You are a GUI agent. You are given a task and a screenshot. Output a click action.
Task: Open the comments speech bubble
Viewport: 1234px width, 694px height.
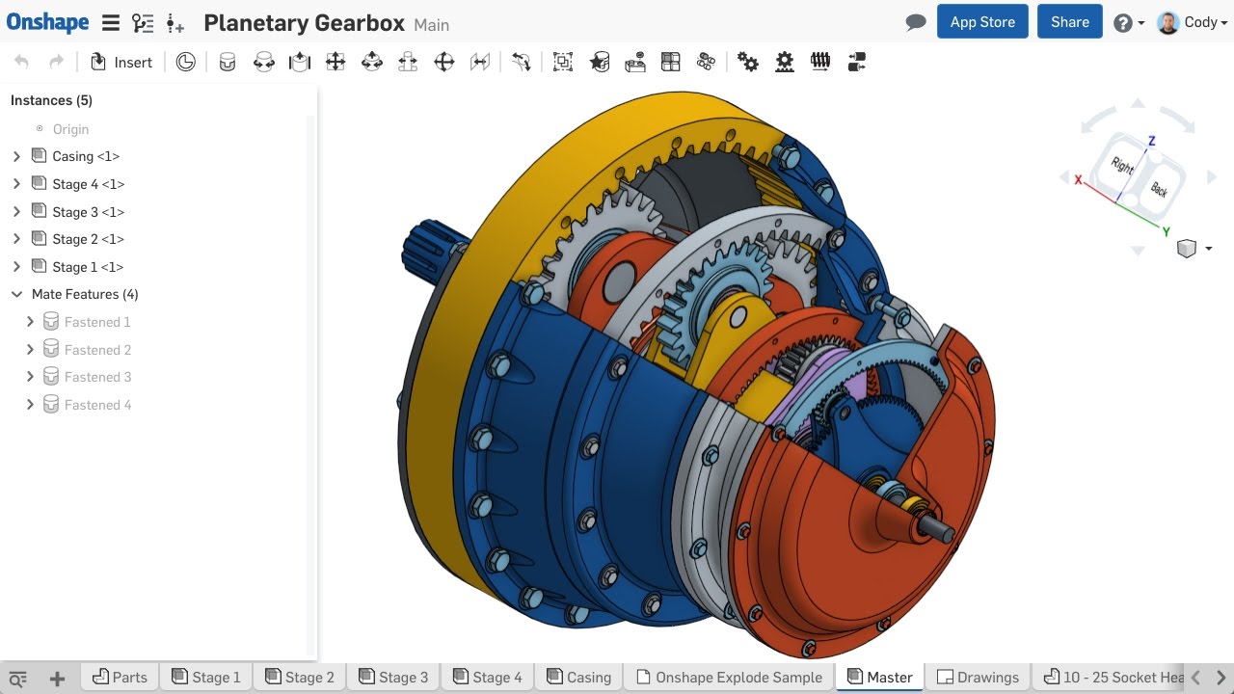[916, 22]
